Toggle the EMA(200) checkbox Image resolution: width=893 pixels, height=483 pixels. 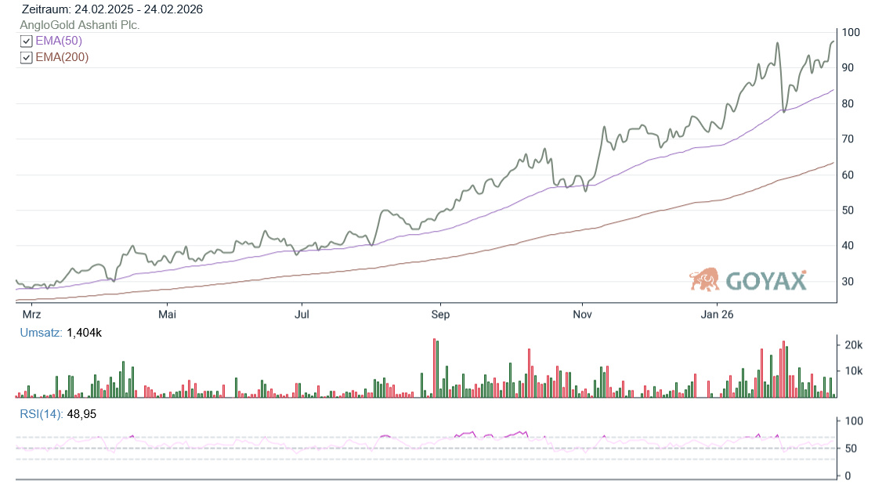[27, 58]
